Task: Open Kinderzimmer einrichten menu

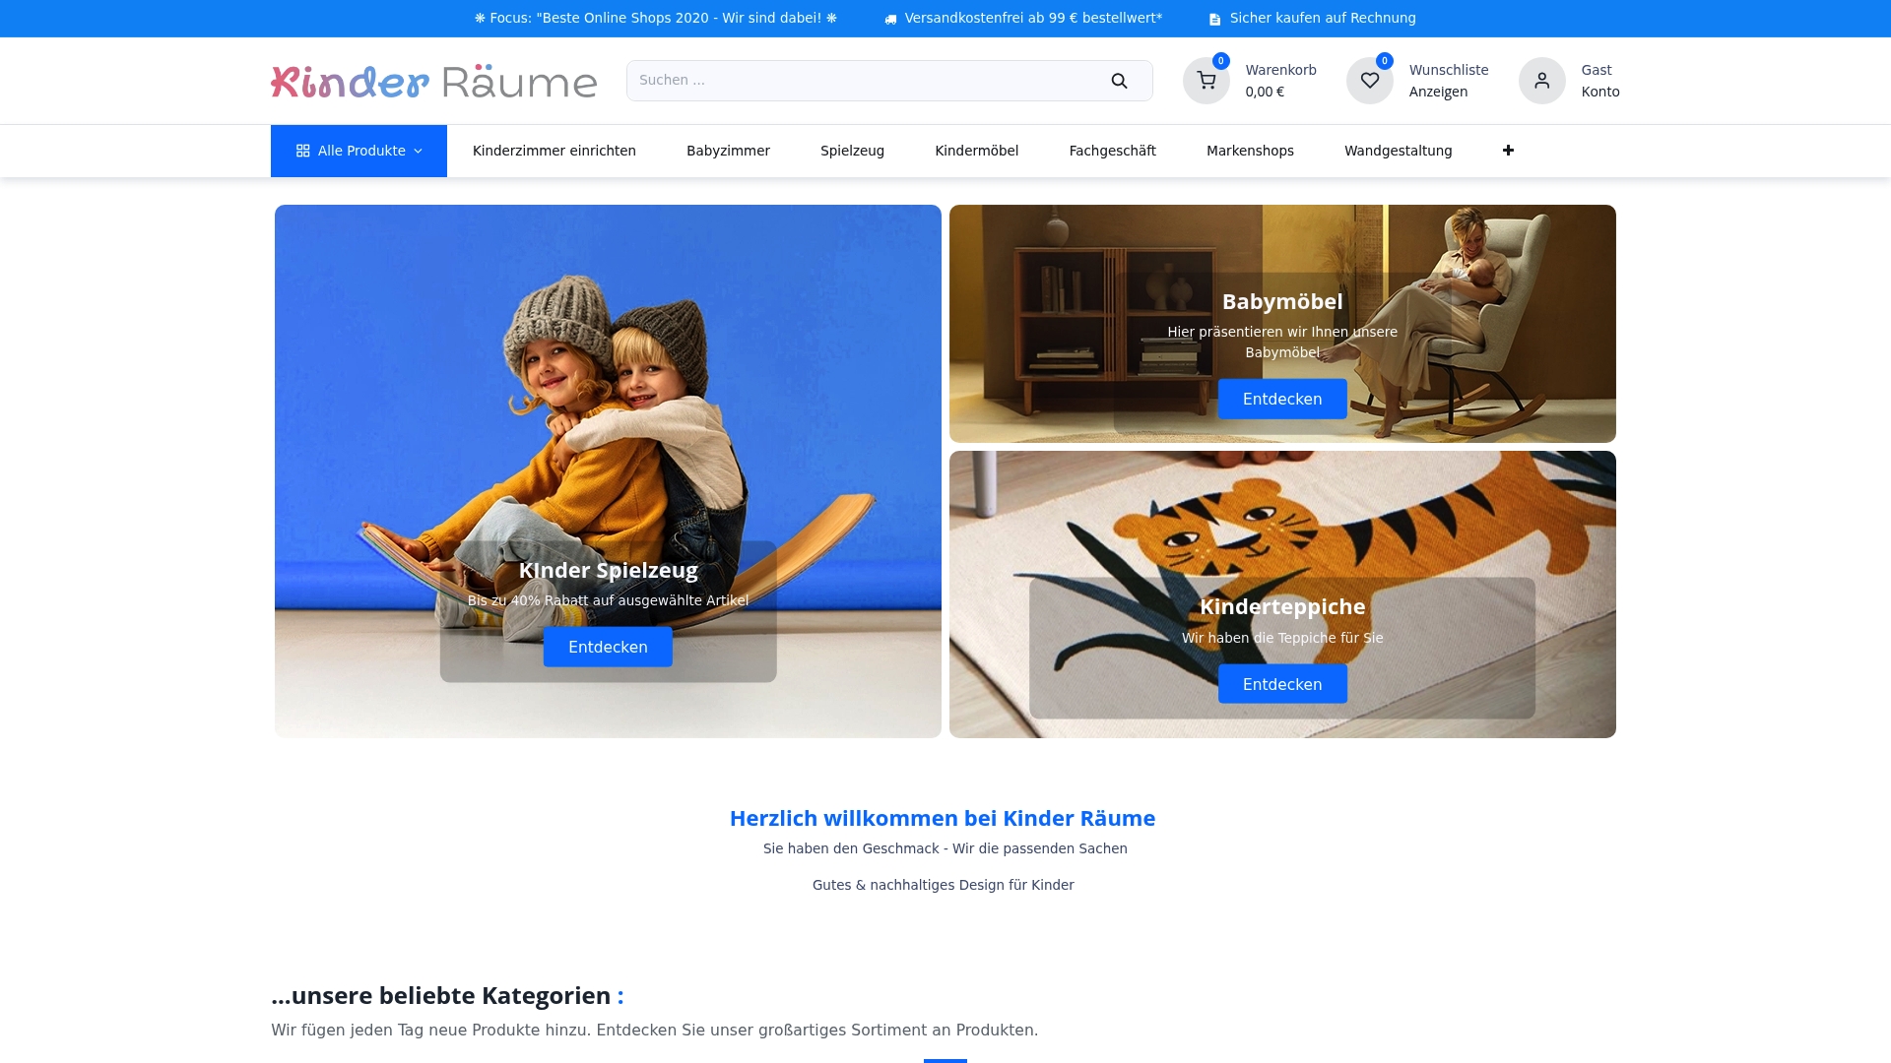Action: (x=554, y=151)
